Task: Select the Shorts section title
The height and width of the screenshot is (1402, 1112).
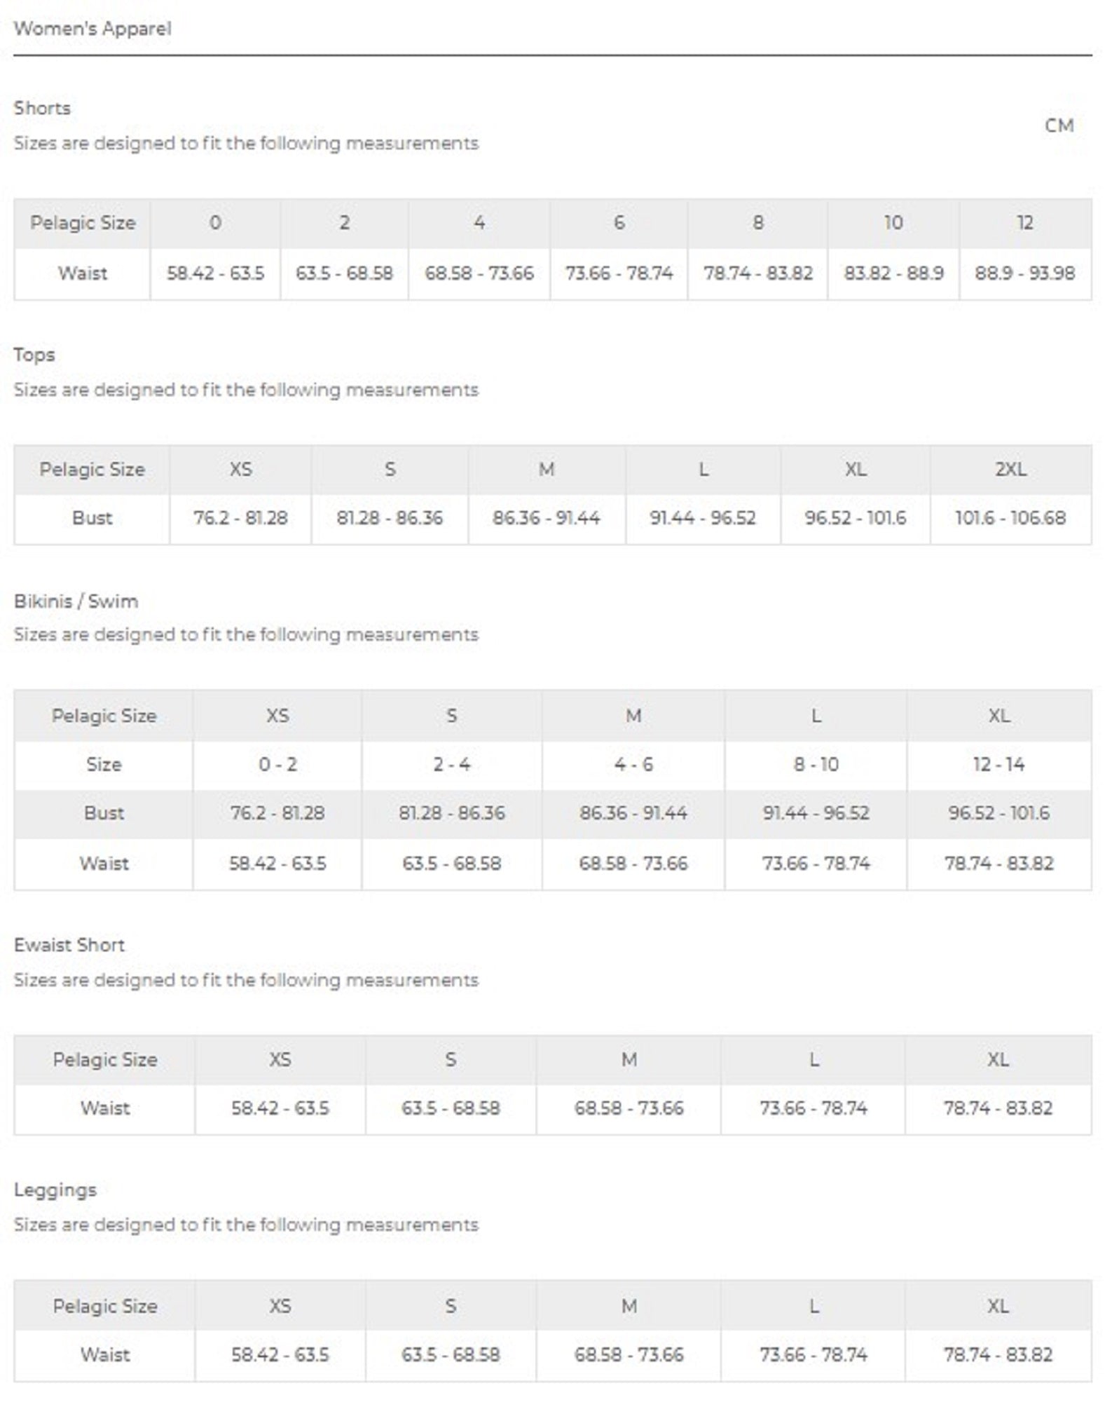Action: pyautogui.click(x=43, y=109)
